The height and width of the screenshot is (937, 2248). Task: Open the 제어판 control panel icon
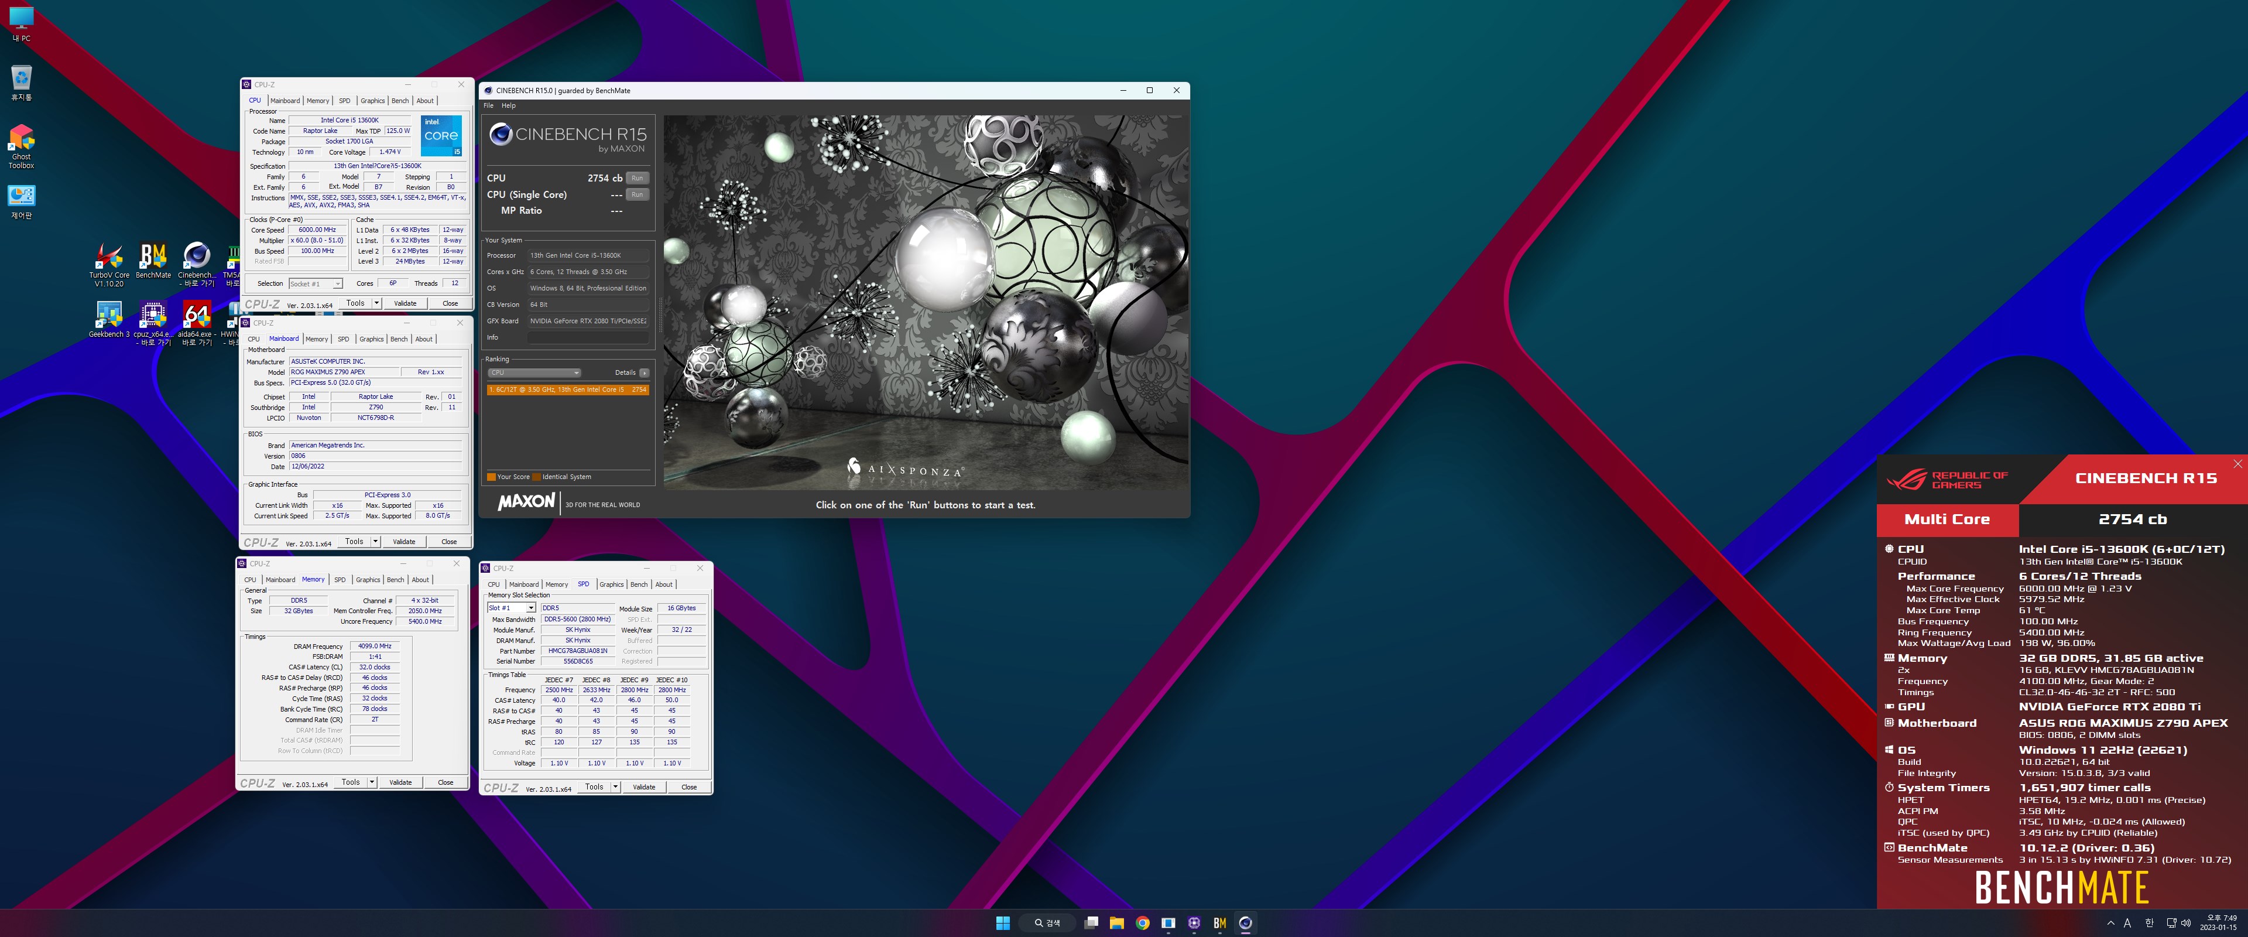pos(21,201)
